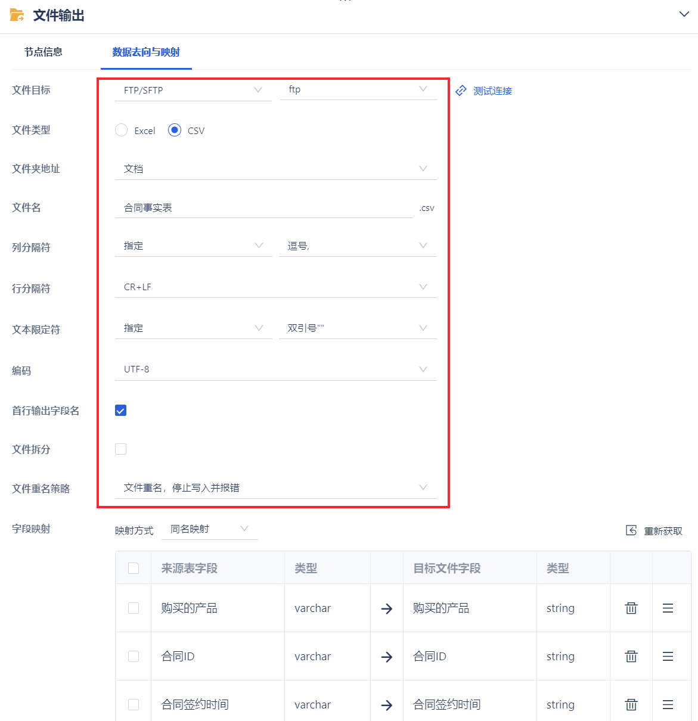Check the 购买的产品 row checkbox
Screen dimensions: 698x721
[x=134, y=608]
